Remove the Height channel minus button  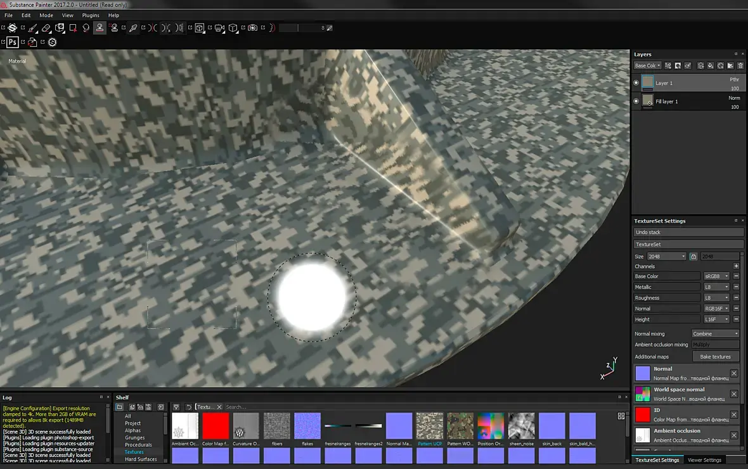tap(736, 319)
